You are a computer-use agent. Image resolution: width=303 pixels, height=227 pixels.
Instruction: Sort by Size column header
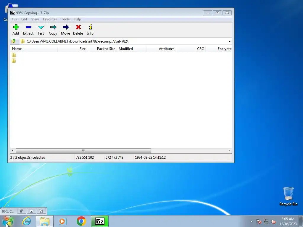[72, 49]
